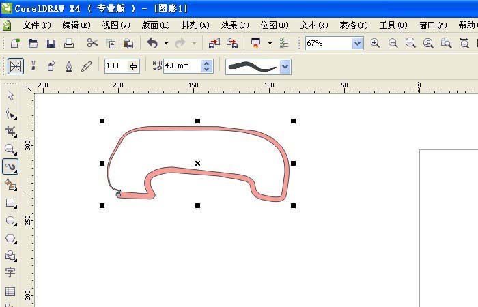This screenshot has width=478, height=307.
Task: Click the Print icon
Action: [x=69, y=43]
